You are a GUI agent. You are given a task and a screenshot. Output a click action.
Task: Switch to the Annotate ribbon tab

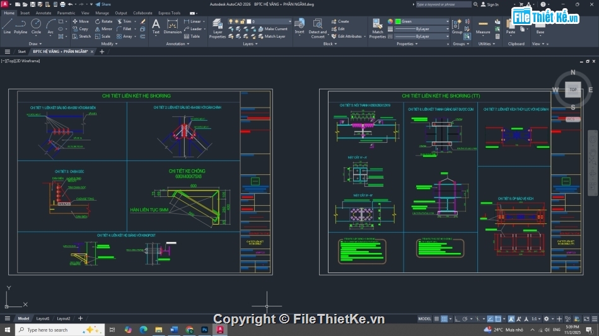click(44, 13)
